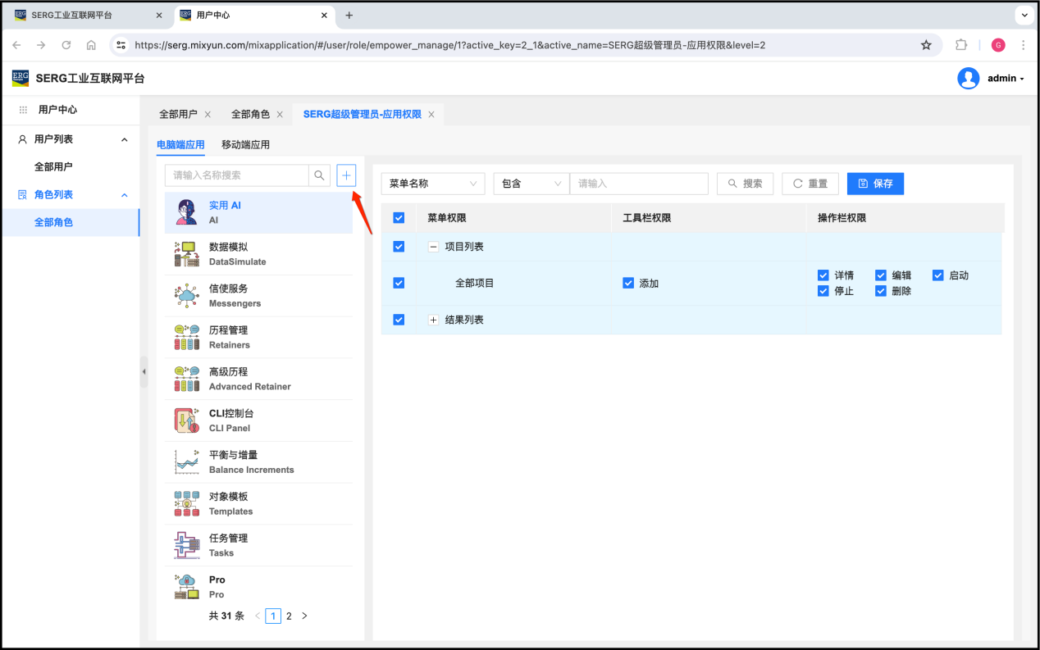Open the 菜单名称 filter dropdown
This screenshot has height=650, width=1040.
pyautogui.click(x=433, y=184)
